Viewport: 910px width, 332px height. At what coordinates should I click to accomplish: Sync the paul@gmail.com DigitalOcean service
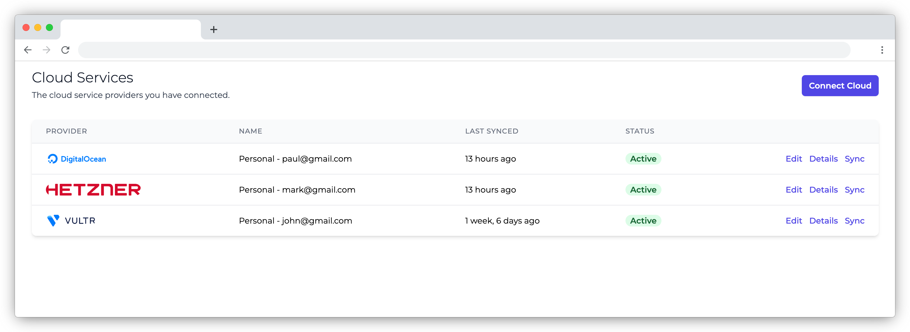click(854, 159)
